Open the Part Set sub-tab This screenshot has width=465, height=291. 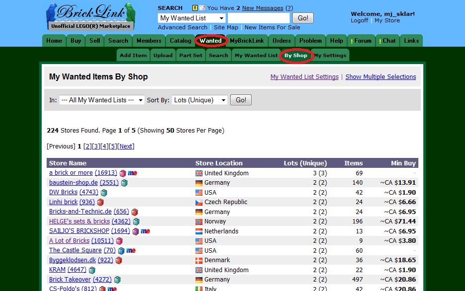click(x=191, y=56)
